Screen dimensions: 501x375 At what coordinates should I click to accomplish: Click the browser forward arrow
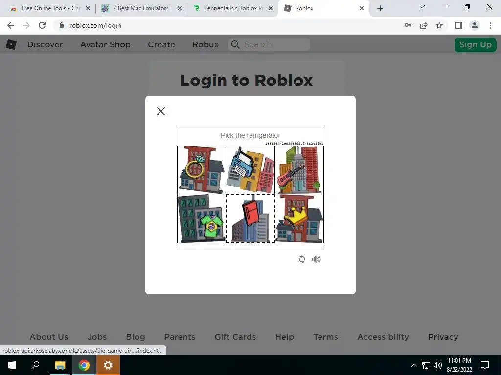26,25
